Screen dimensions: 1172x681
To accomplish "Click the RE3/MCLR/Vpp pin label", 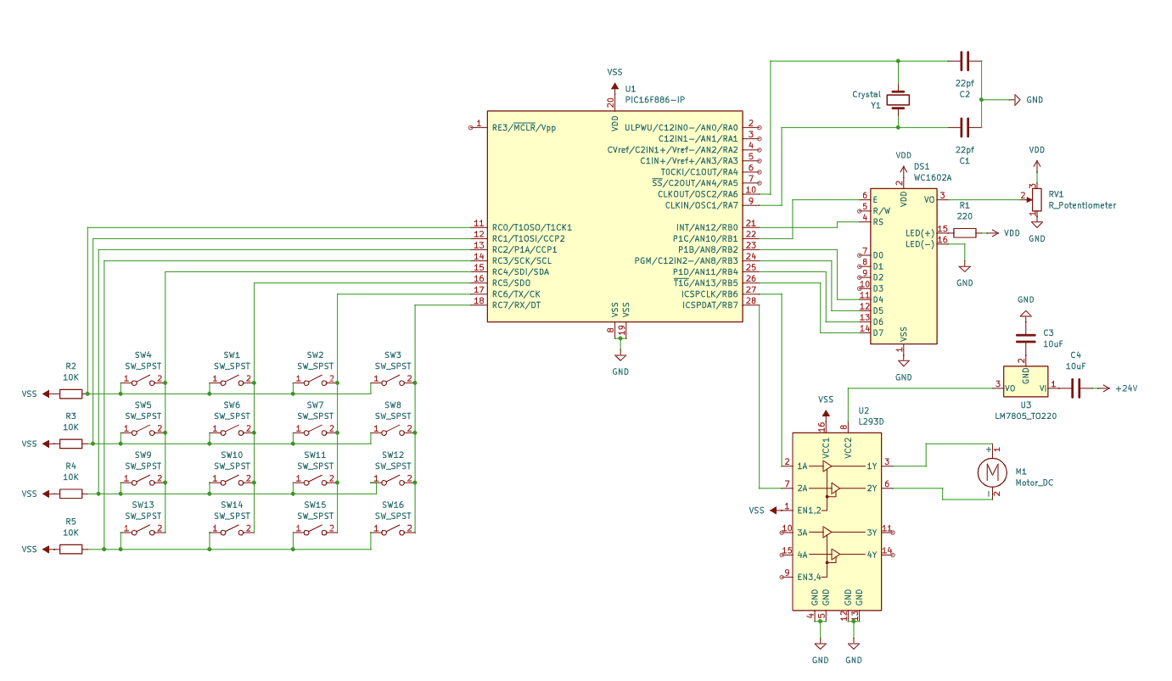I will point(524,127).
